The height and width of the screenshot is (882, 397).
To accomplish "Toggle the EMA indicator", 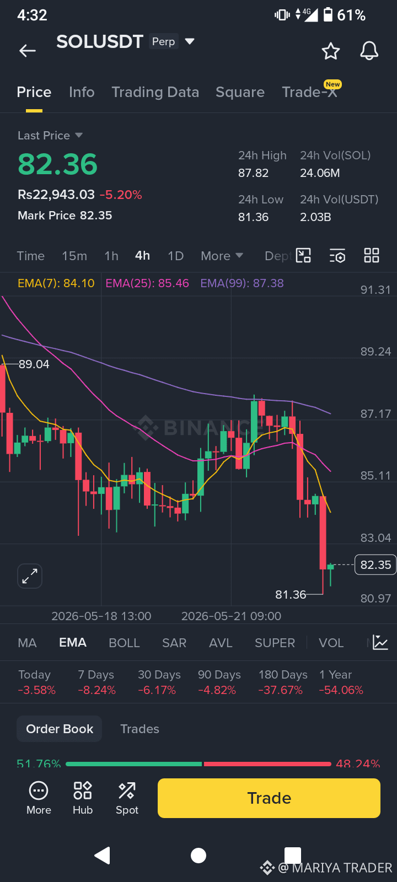I will pyautogui.click(x=73, y=643).
